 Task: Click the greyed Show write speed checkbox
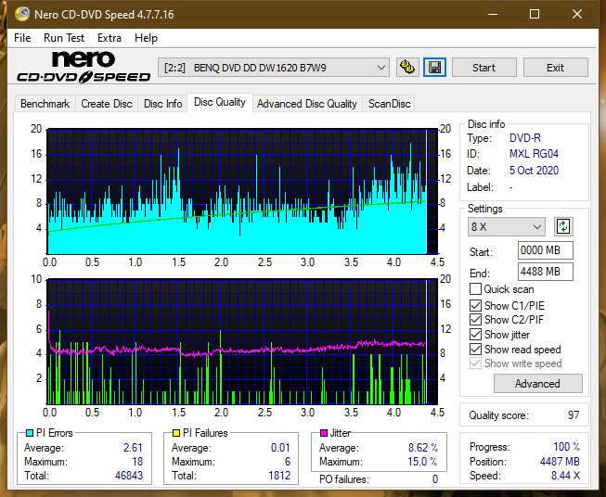(x=475, y=363)
